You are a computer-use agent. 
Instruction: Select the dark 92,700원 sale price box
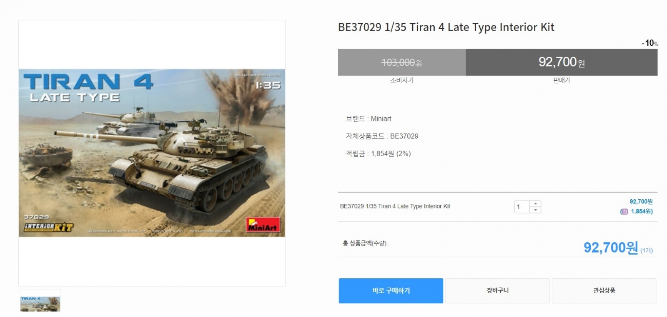[561, 62]
